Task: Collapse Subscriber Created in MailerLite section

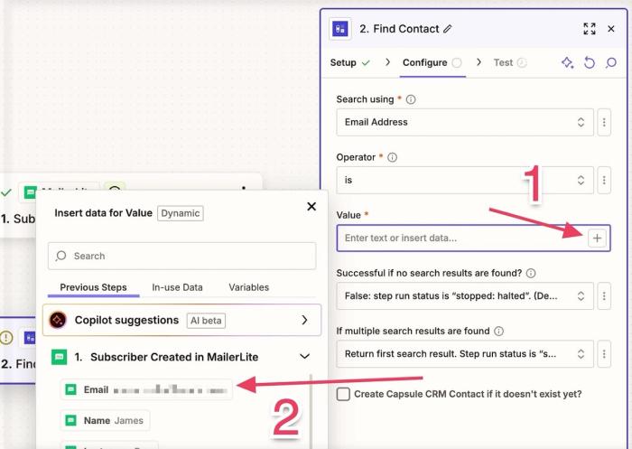Action: (x=305, y=357)
